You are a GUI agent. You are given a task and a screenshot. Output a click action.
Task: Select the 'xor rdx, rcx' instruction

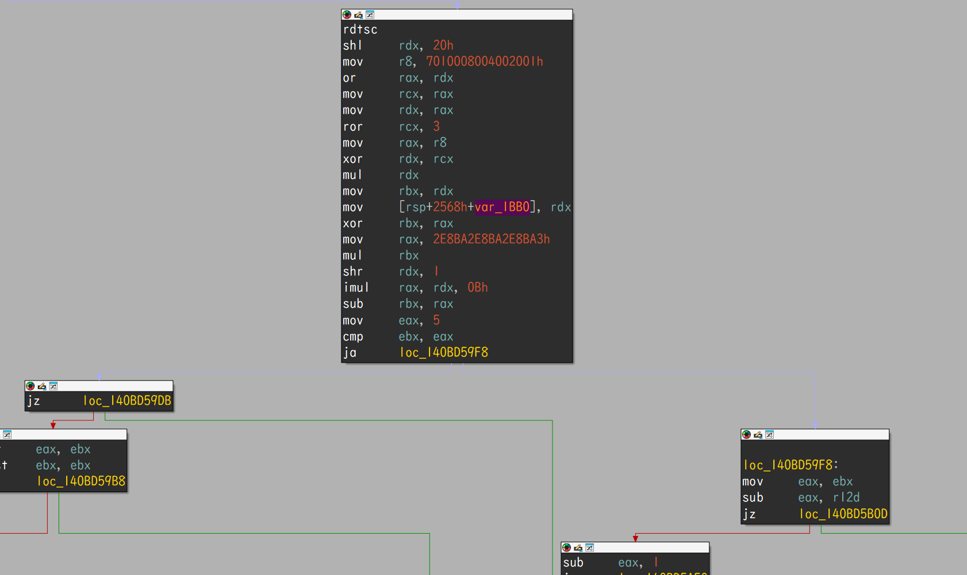[398, 159]
